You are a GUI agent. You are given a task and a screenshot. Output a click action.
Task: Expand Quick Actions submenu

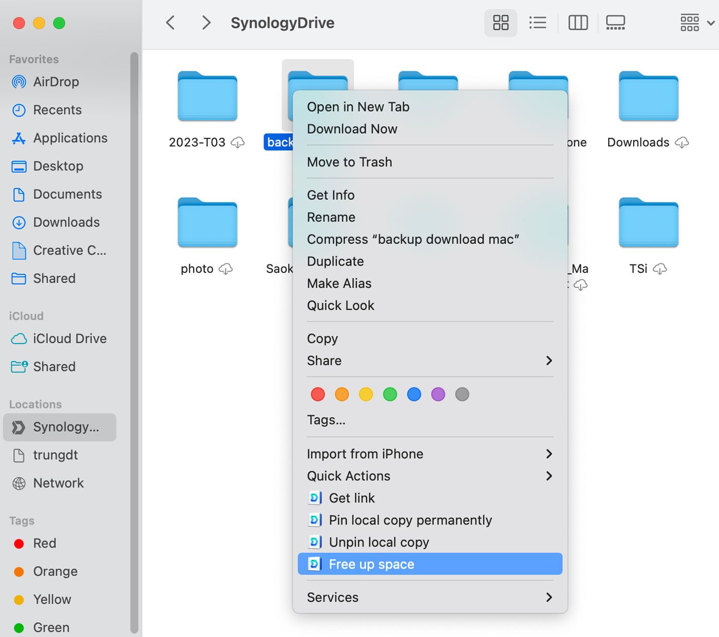(x=430, y=476)
